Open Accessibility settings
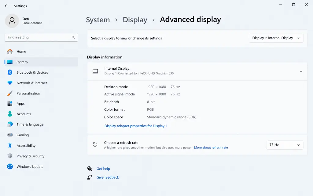 coord(41,146)
